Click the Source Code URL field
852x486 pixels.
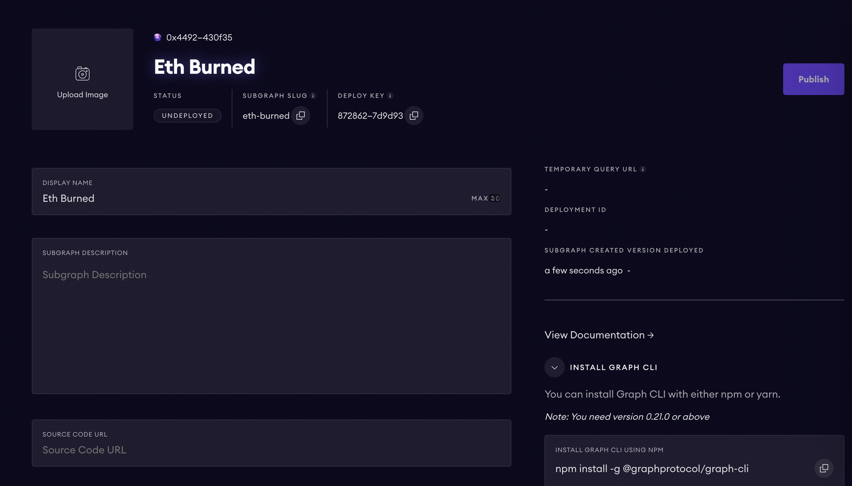coord(271,449)
